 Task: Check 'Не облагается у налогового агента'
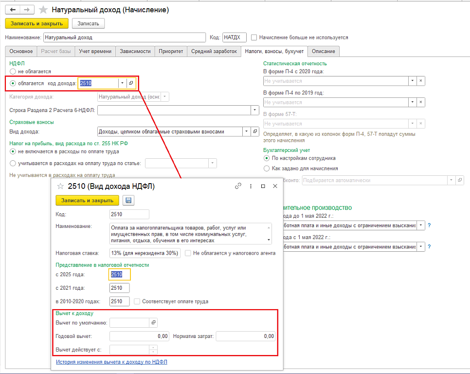(188, 253)
